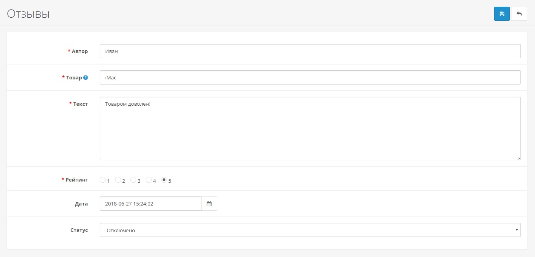This screenshot has width=535, height=257.
Task: Expand the Статус dropdown showing Отключено
Action: [x=310, y=230]
